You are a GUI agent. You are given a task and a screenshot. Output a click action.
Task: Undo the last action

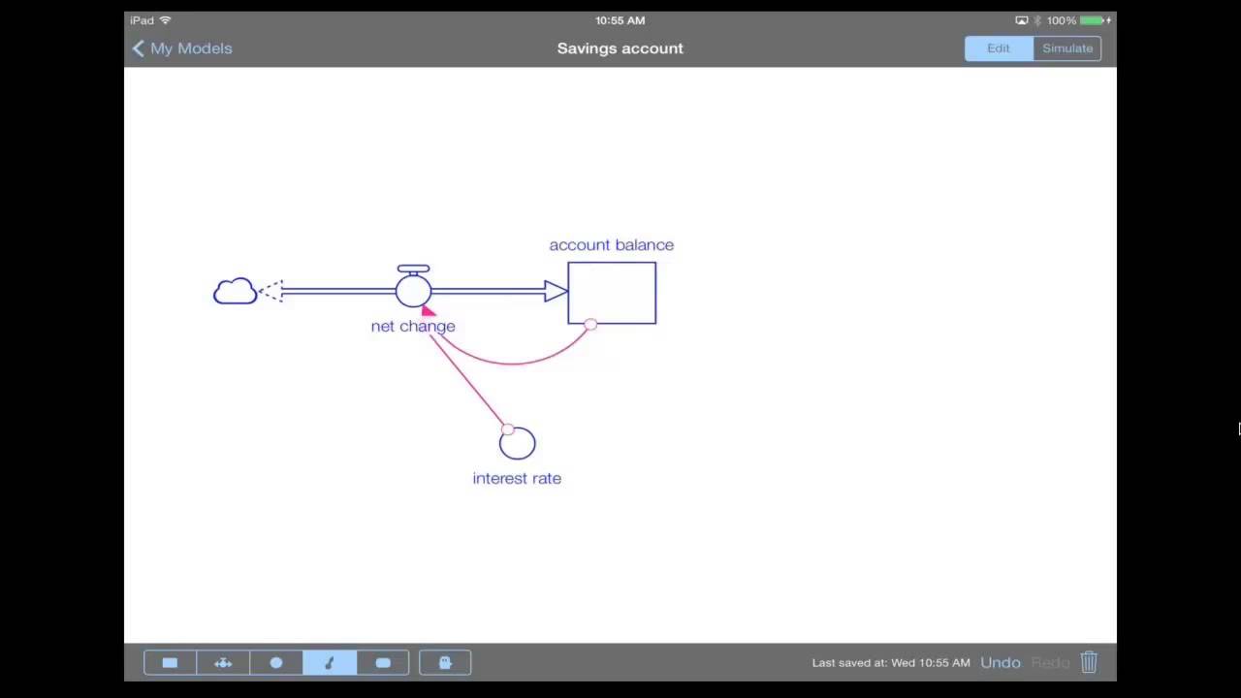pos(1001,662)
